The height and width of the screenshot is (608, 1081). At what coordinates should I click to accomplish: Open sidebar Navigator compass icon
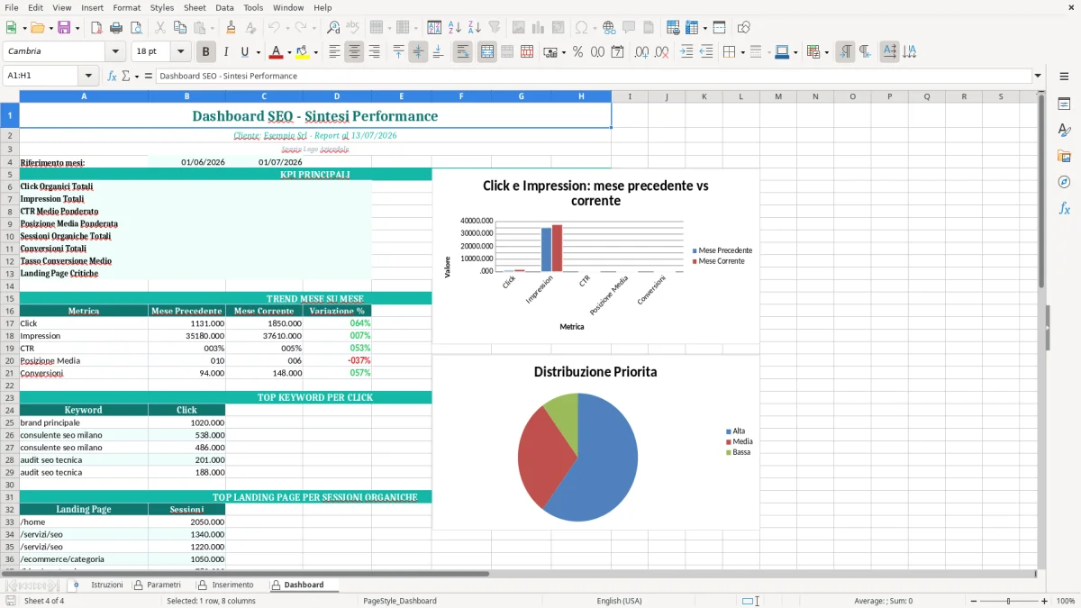click(1064, 182)
